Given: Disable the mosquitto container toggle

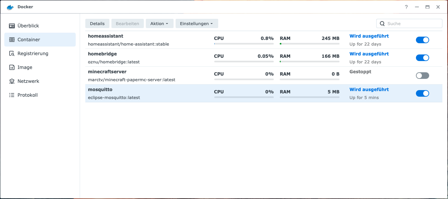Looking at the screenshot, I should tap(422, 93).
